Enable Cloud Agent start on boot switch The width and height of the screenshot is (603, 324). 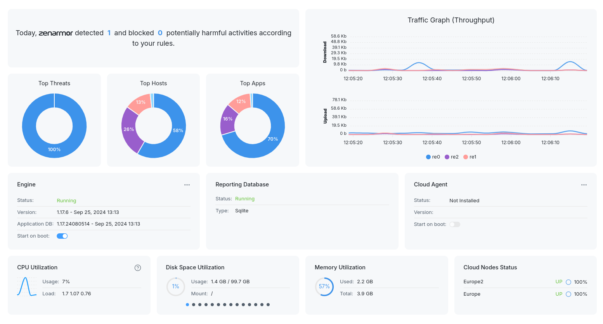click(x=455, y=224)
